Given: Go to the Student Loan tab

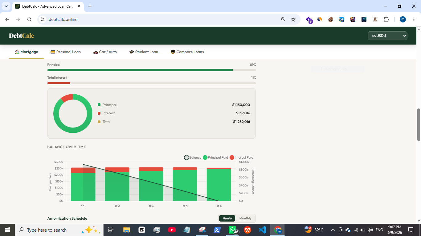Looking at the screenshot, I should pos(144,52).
